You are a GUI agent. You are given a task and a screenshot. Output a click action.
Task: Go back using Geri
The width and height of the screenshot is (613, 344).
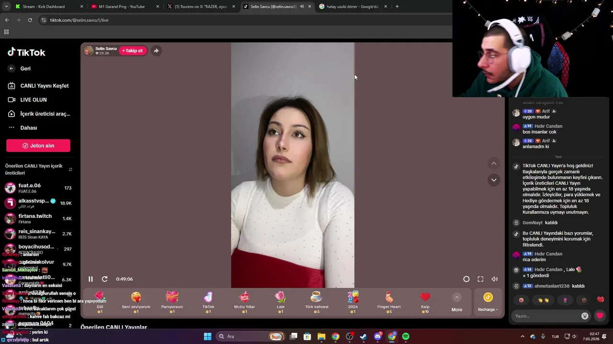click(x=19, y=68)
